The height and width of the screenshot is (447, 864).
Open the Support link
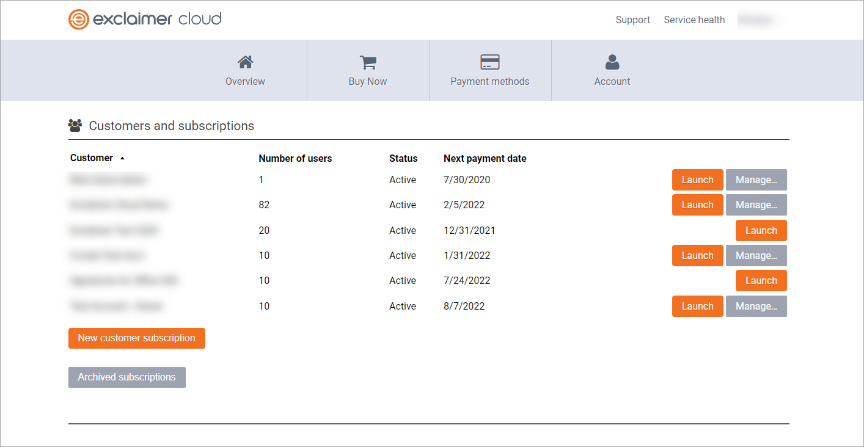[632, 20]
